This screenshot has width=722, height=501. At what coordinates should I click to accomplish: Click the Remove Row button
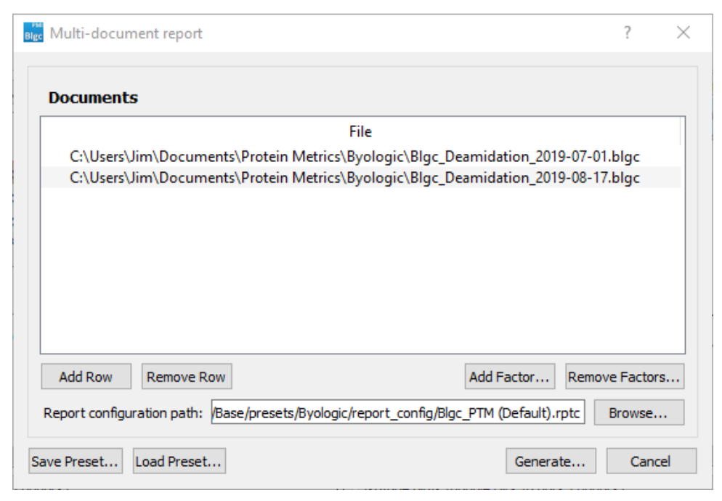pos(187,377)
